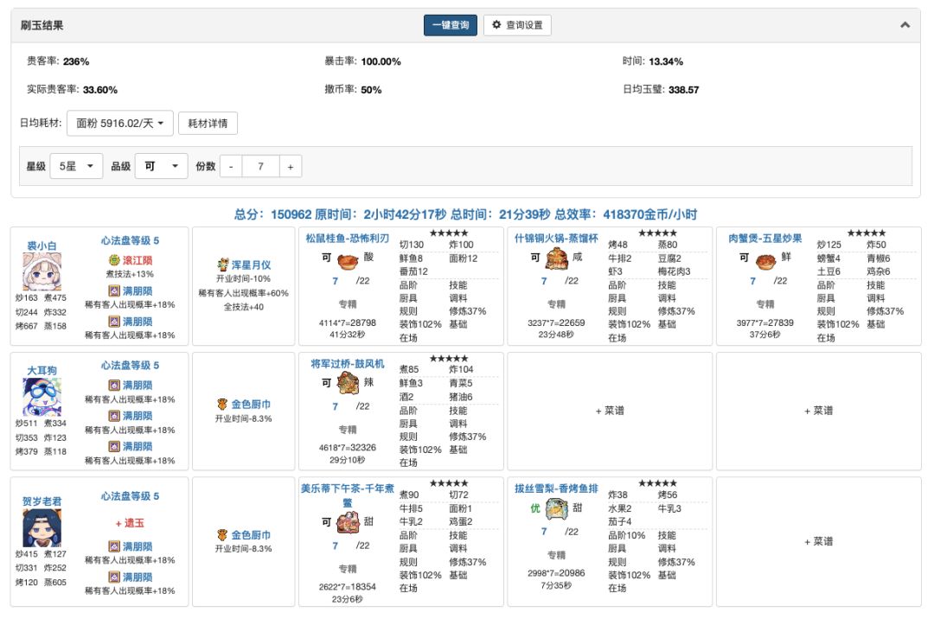Open the 日均耗材 面粉 dropdown
Screen dimensions: 934x619
tap(120, 124)
